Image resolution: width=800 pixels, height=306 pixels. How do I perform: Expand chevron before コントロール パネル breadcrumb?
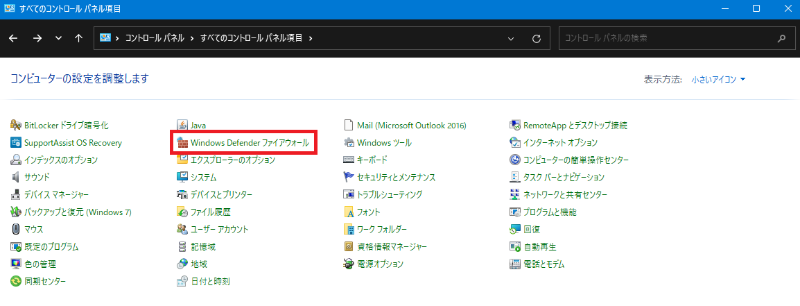[117, 38]
